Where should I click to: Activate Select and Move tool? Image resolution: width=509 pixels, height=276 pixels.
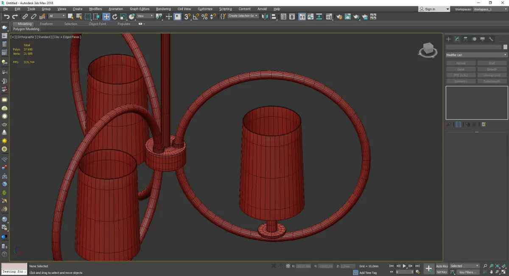[x=106, y=17]
